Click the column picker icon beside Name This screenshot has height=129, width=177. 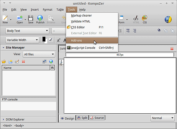pyautogui.click(x=53, y=68)
